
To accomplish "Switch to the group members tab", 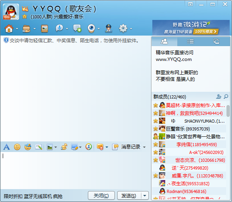I will coord(164,41).
